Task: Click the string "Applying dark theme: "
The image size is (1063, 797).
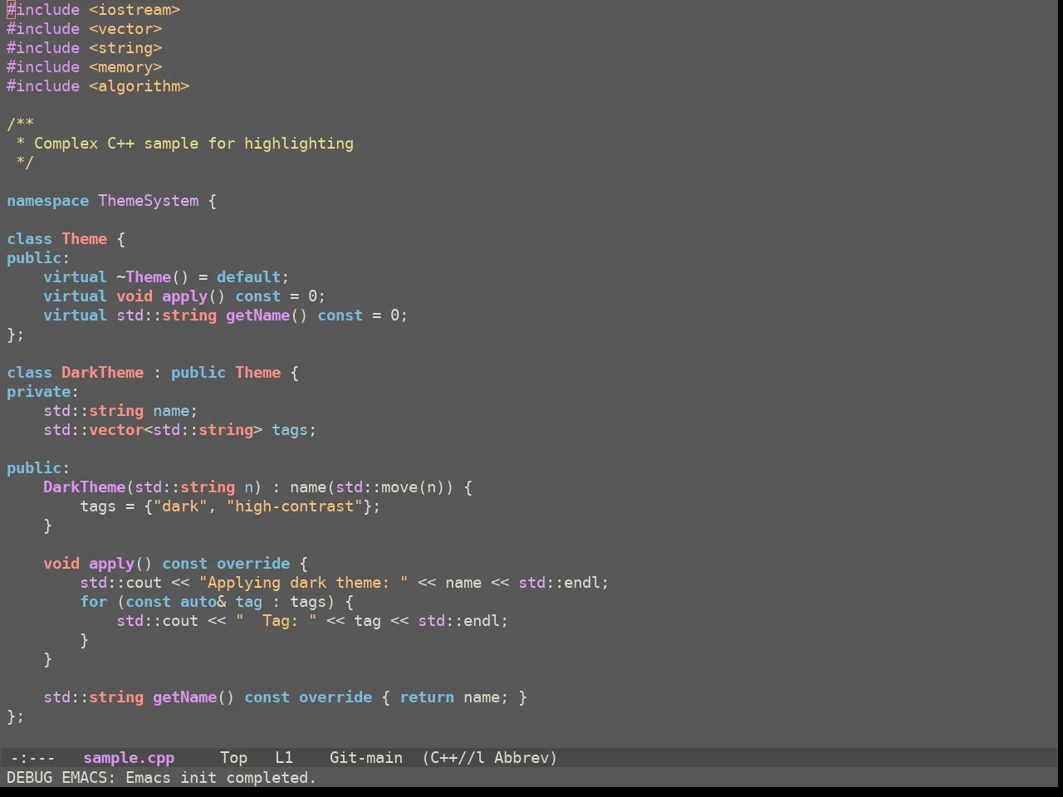Action: point(304,583)
